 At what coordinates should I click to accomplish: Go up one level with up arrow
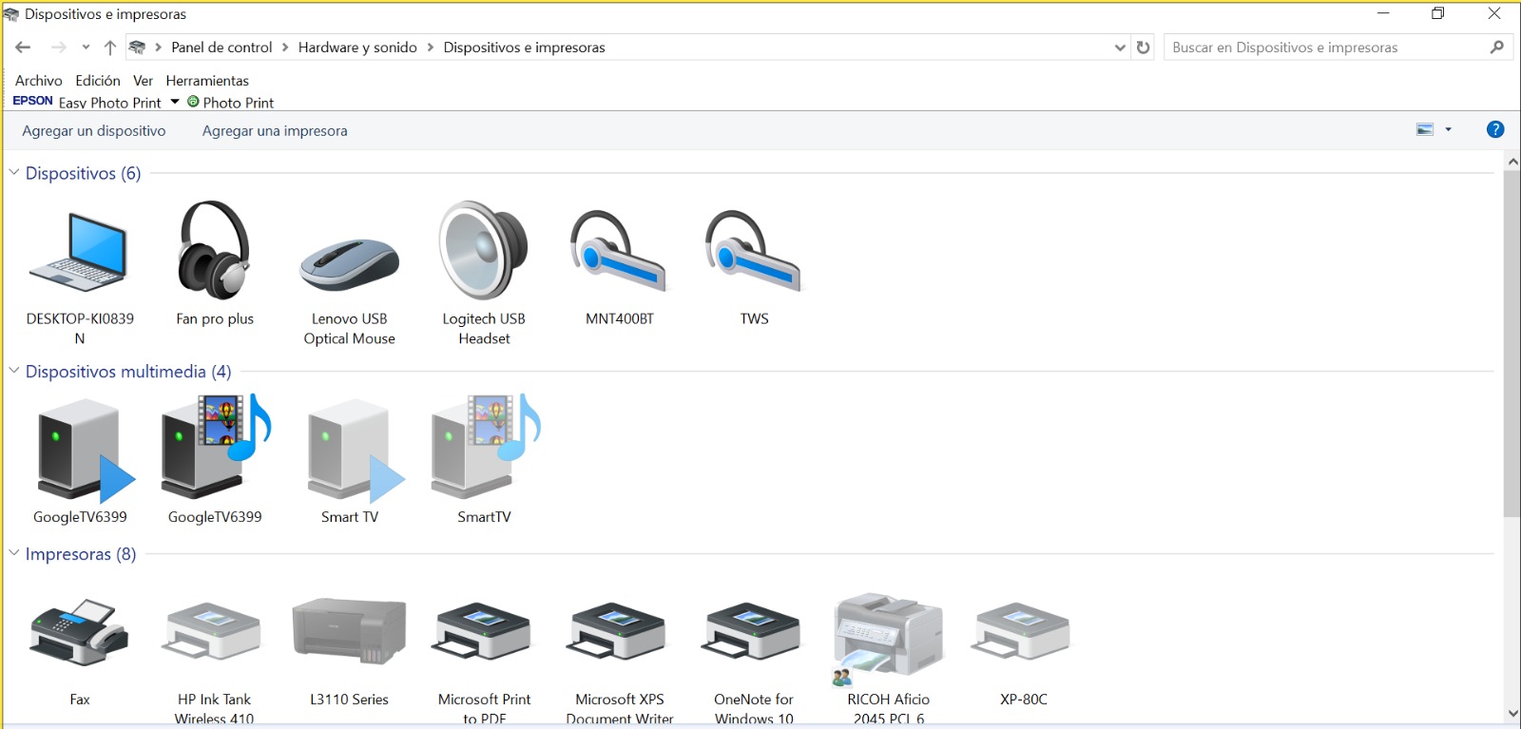tap(109, 48)
